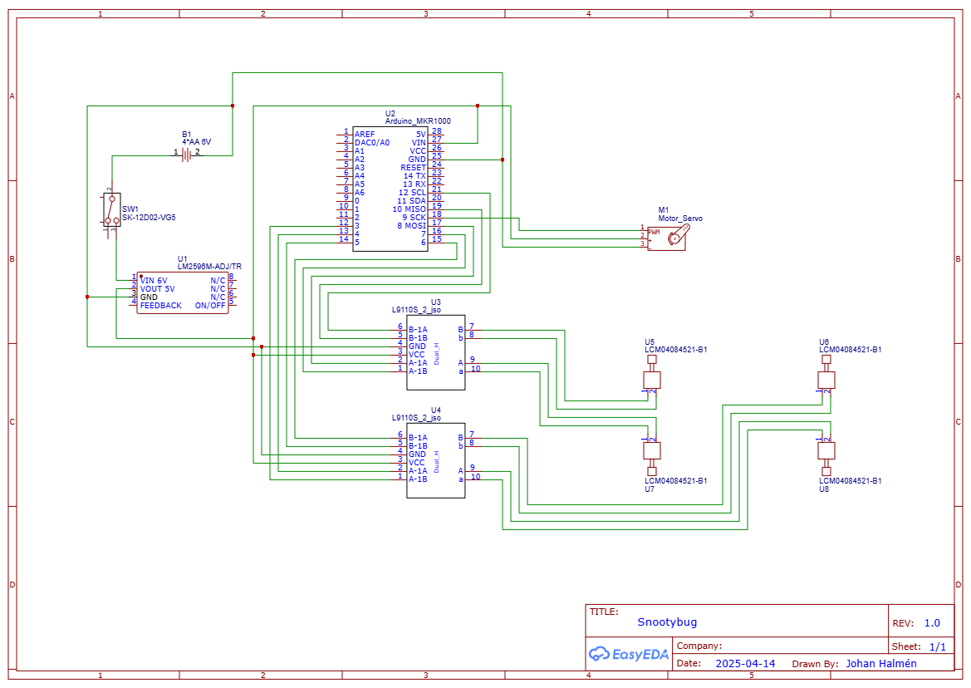Screen dimensions: 971x688
Task: Select the 'ON/OFF' pin label on U1
Action: coord(210,305)
